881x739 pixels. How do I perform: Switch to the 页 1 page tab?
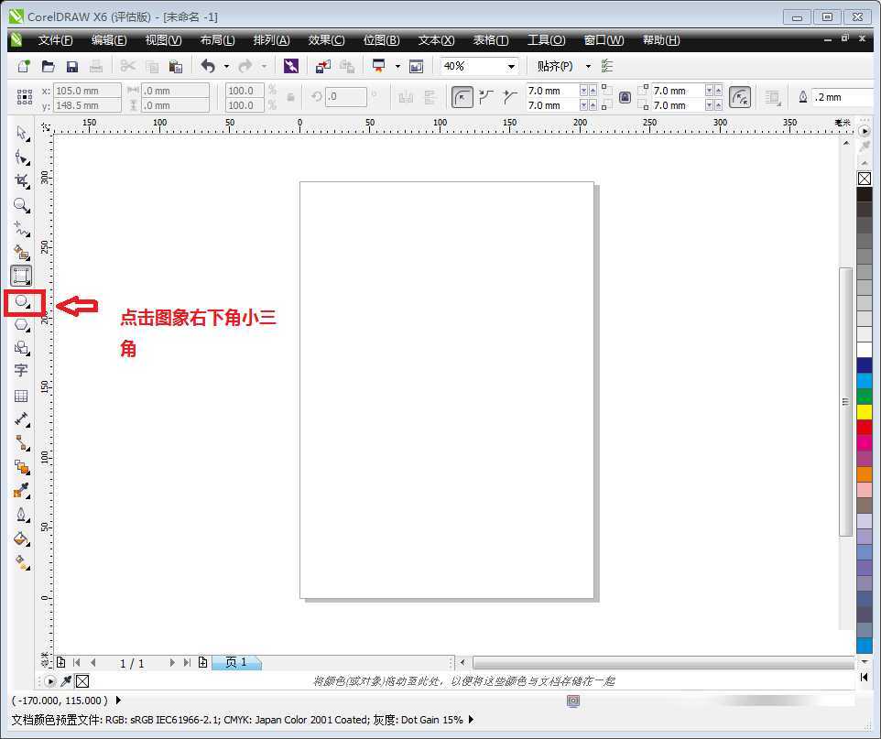(236, 662)
